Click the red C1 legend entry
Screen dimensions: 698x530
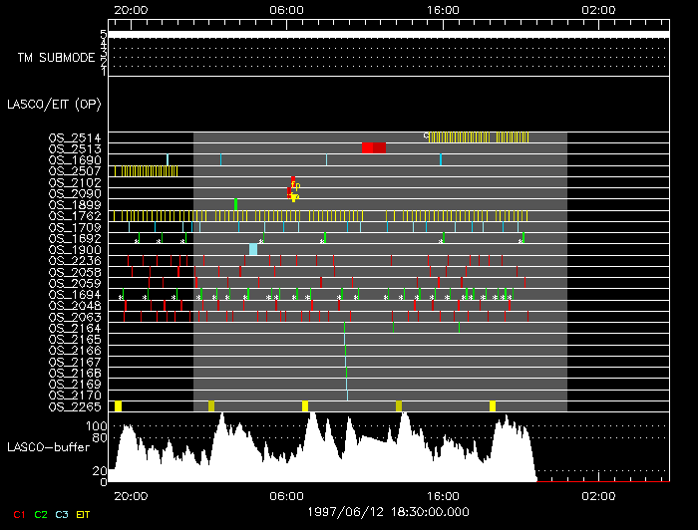[x=19, y=514]
